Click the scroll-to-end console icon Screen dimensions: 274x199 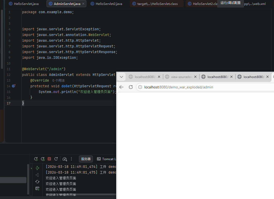click(x=37, y=189)
